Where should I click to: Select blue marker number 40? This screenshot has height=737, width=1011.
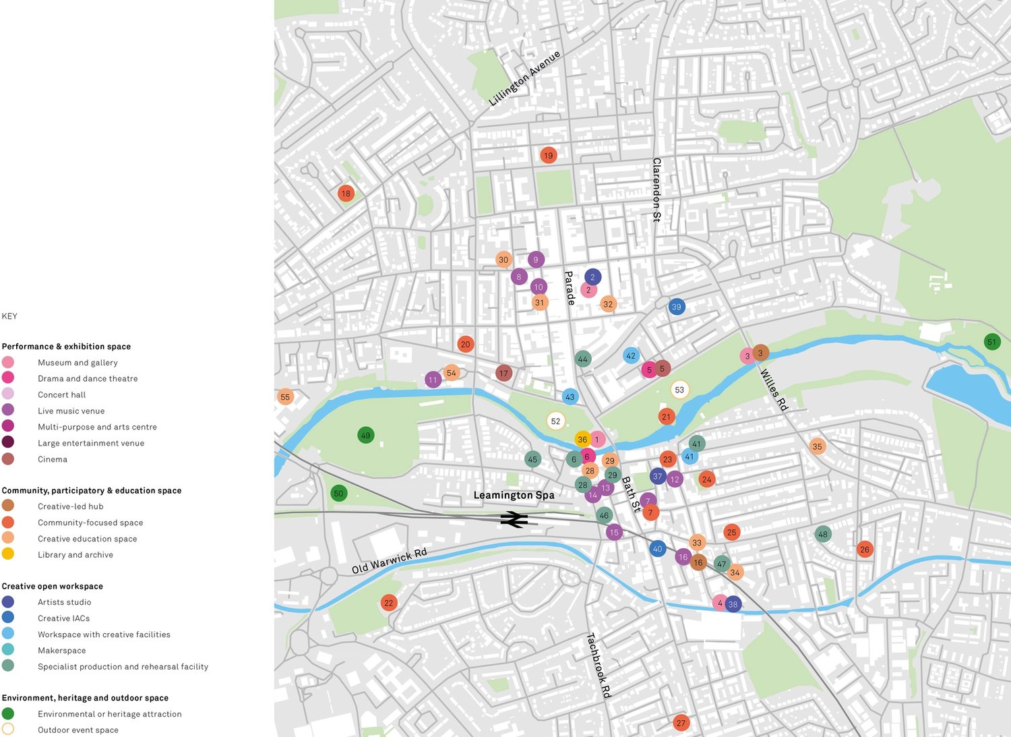658,549
